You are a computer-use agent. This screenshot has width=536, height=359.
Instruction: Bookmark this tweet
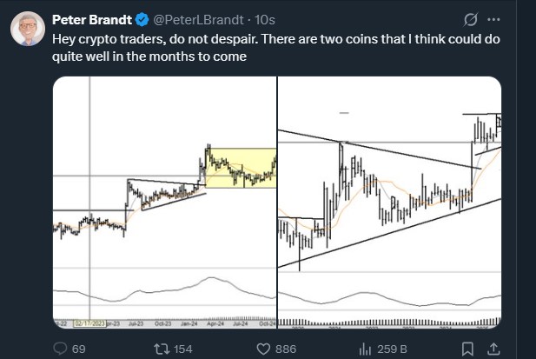point(467,349)
